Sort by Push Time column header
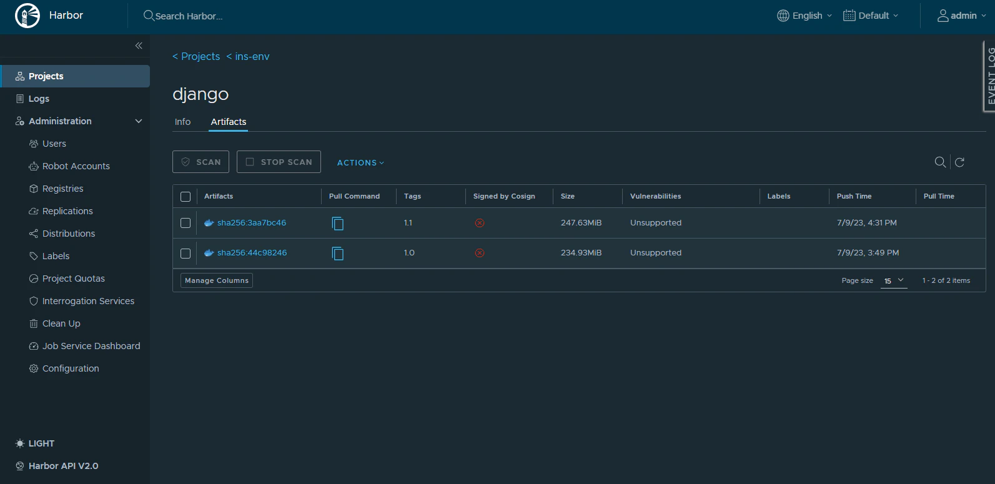This screenshot has width=995, height=484. (x=854, y=196)
